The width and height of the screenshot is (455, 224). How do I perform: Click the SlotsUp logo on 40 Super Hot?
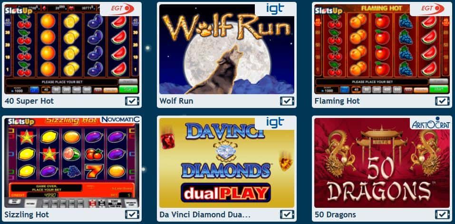19,11
